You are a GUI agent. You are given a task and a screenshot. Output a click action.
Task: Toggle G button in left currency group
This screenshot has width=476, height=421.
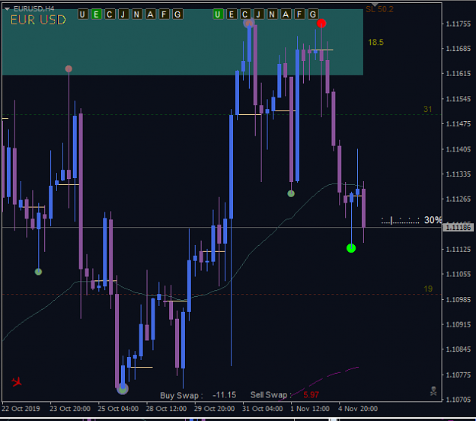click(178, 14)
